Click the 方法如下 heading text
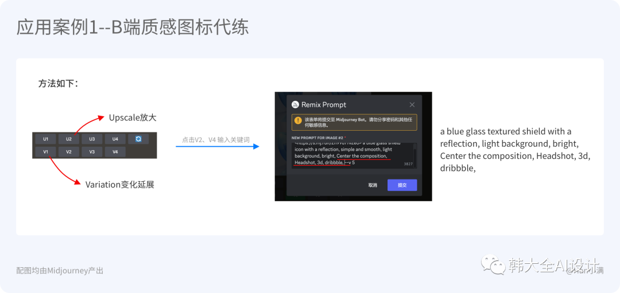Viewport: 620px width, 293px height. point(58,84)
